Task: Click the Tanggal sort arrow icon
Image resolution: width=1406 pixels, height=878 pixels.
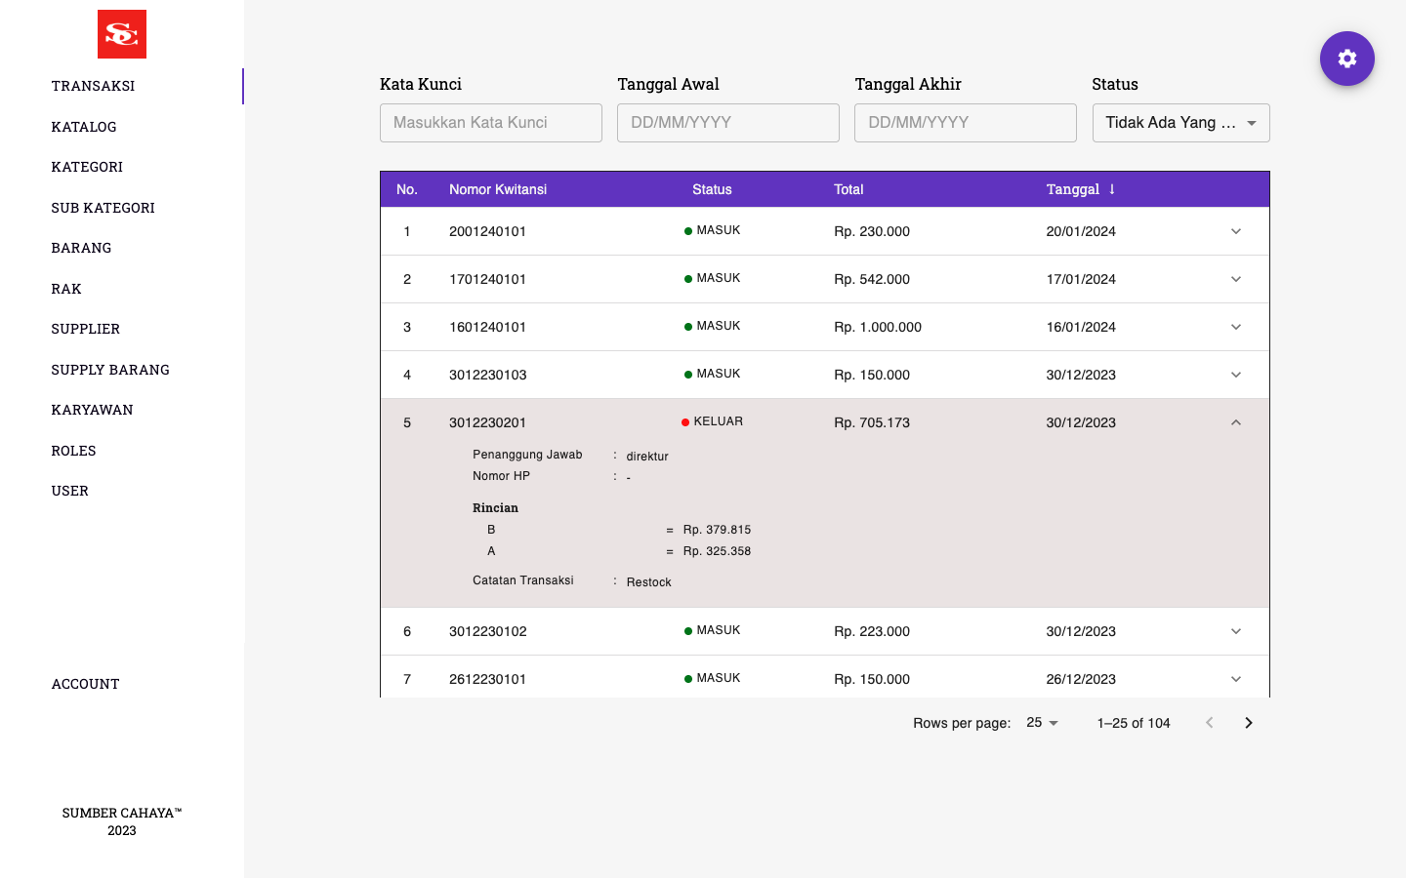Action: 1112,189
